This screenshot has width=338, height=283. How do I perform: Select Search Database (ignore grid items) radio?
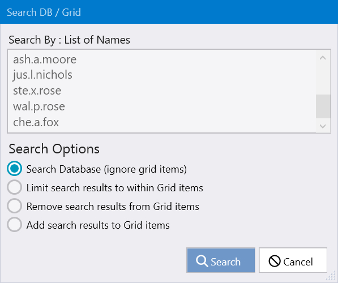point(15,169)
